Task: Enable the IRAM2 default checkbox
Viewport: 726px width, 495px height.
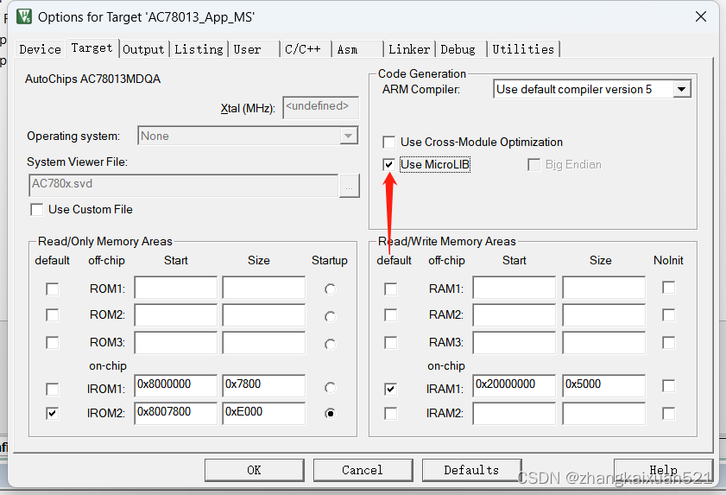Action: [x=391, y=413]
